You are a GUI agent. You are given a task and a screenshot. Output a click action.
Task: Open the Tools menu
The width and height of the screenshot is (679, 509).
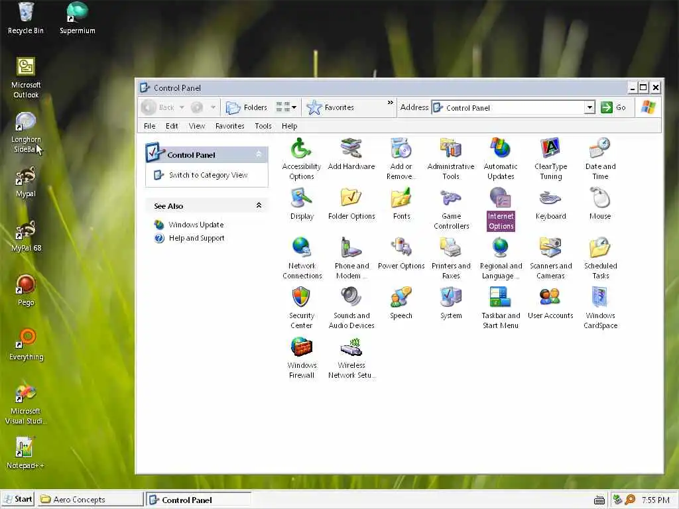263,126
